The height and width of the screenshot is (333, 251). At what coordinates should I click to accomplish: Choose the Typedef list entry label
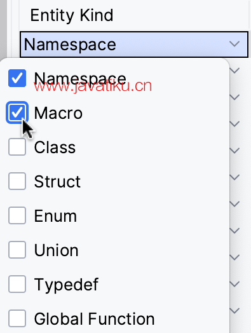point(66,285)
